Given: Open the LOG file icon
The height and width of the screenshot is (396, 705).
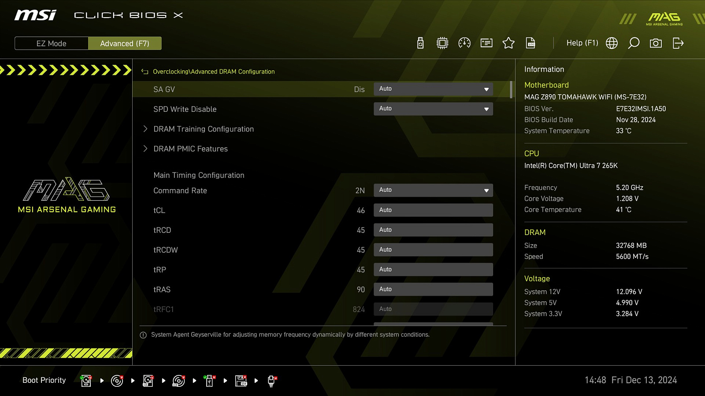Looking at the screenshot, I should [531, 43].
